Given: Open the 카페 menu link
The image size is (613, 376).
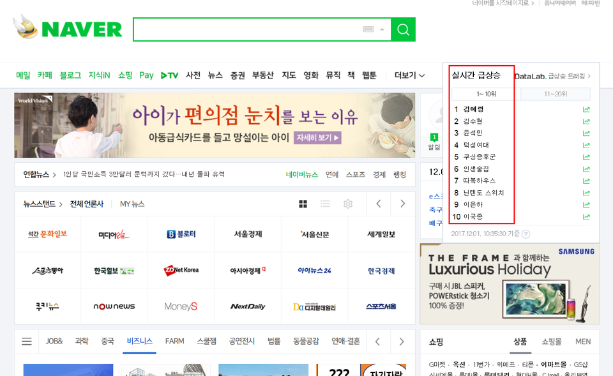Looking at the screenshot, I should click(45, 75).
